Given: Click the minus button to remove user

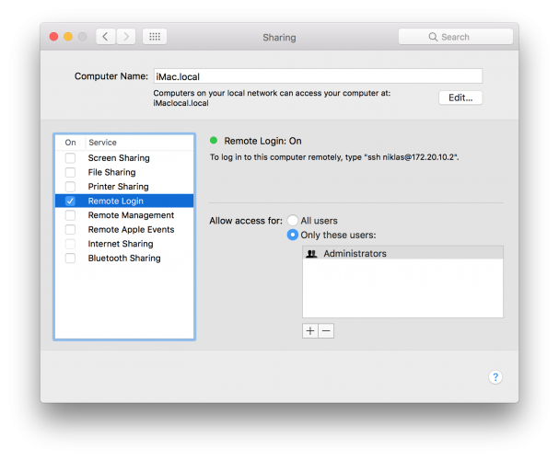Looking at the screenshot, I should [326, 330].
